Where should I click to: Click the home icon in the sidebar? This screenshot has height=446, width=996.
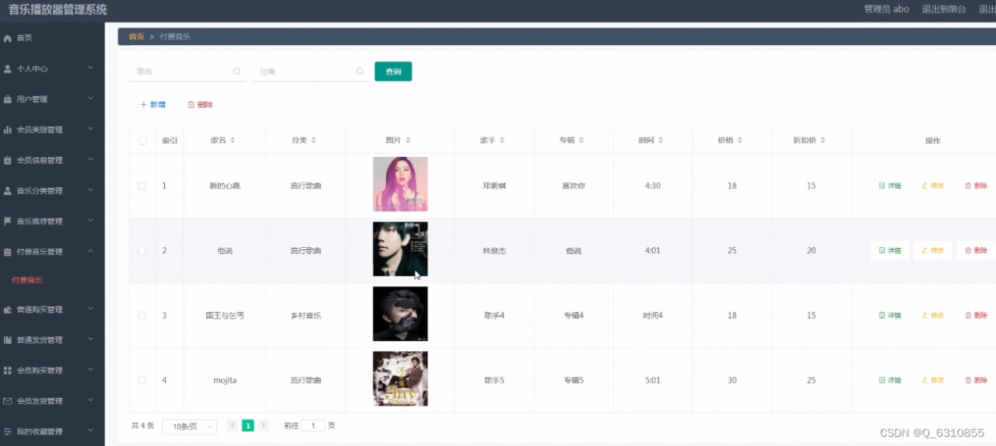[8, 38]
